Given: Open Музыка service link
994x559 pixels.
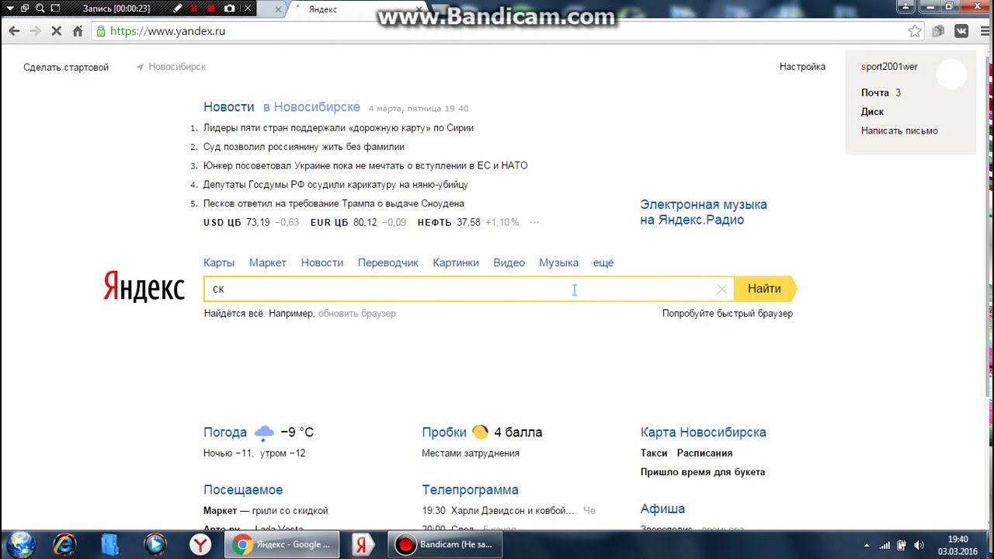Looking at the screenshot, I should (559, 263).
